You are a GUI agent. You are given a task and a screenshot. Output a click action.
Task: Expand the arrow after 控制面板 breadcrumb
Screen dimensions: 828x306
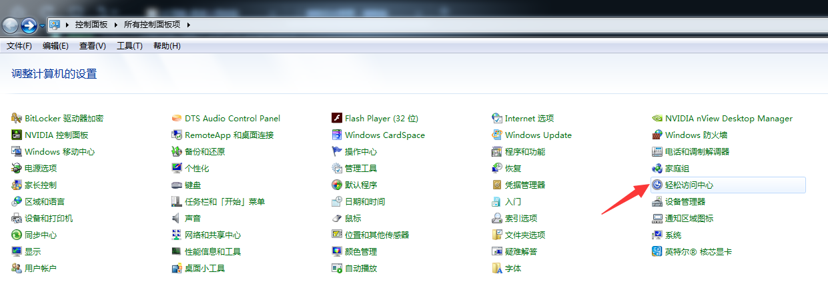click(x=115, y=25)
